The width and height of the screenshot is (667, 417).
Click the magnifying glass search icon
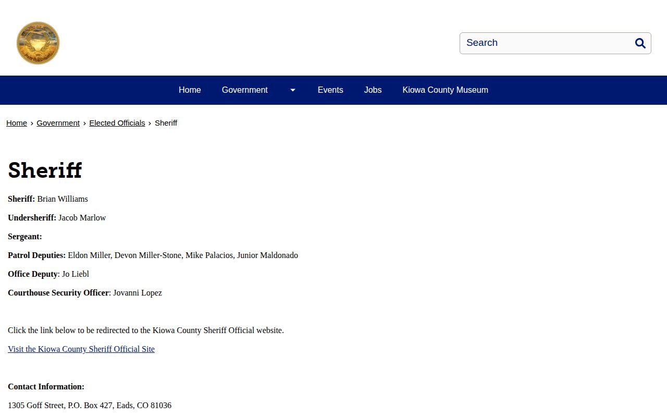640,43
